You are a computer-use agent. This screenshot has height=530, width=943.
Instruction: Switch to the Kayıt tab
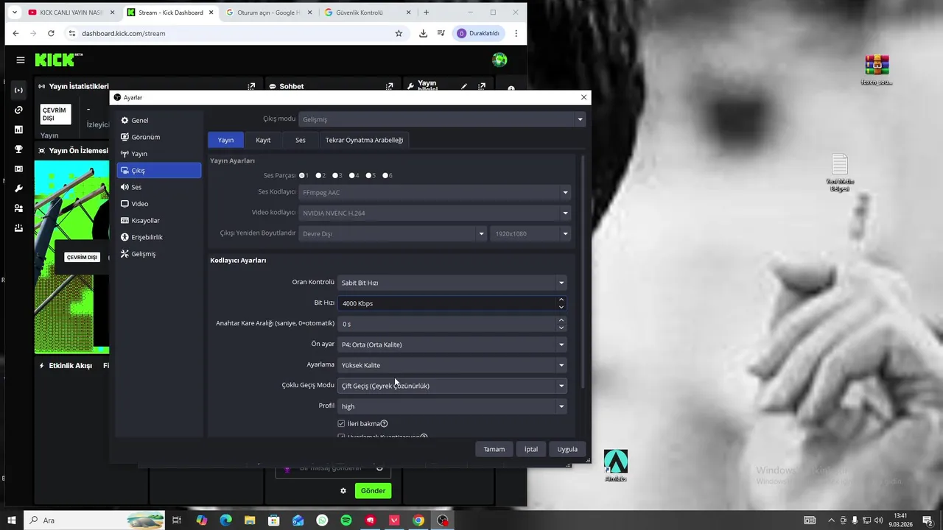point(263,140)
